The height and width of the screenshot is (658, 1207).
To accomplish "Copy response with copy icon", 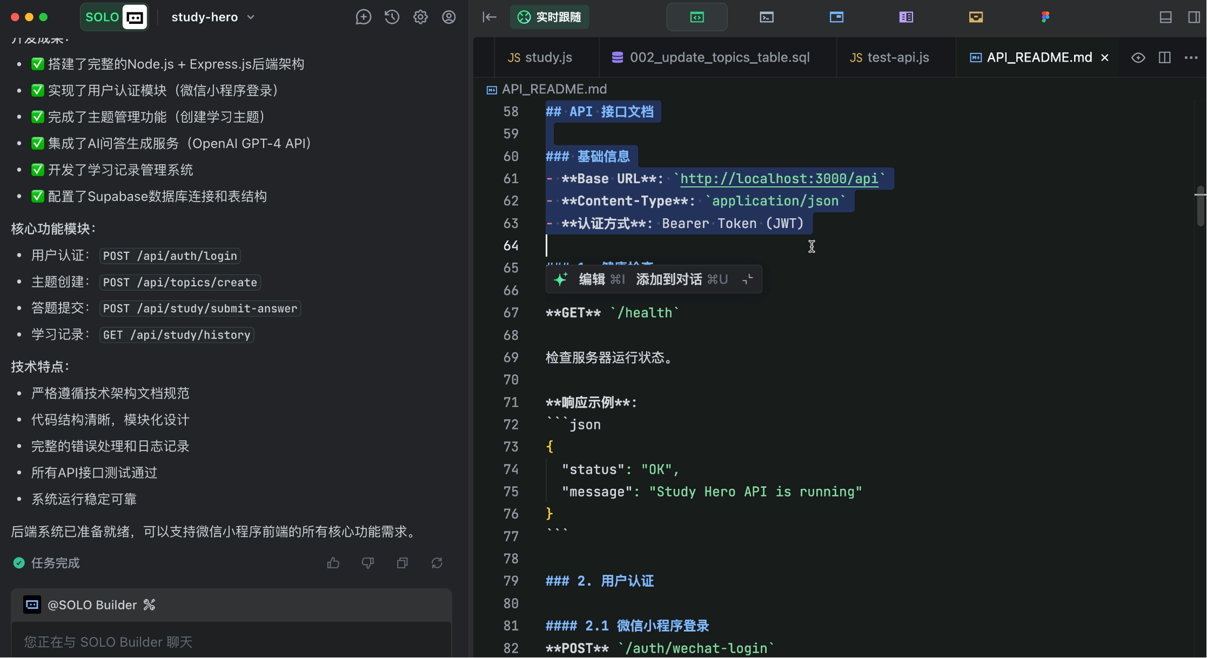I will 403,563.
